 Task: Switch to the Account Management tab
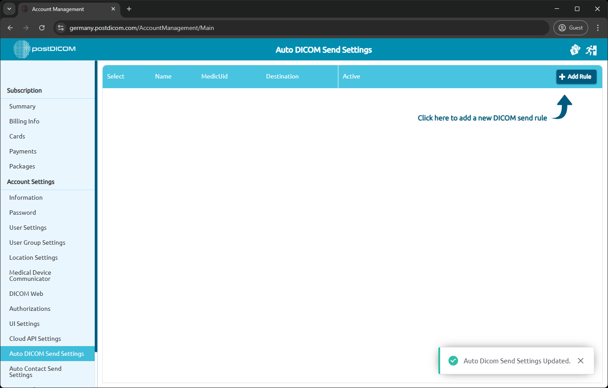62,9
